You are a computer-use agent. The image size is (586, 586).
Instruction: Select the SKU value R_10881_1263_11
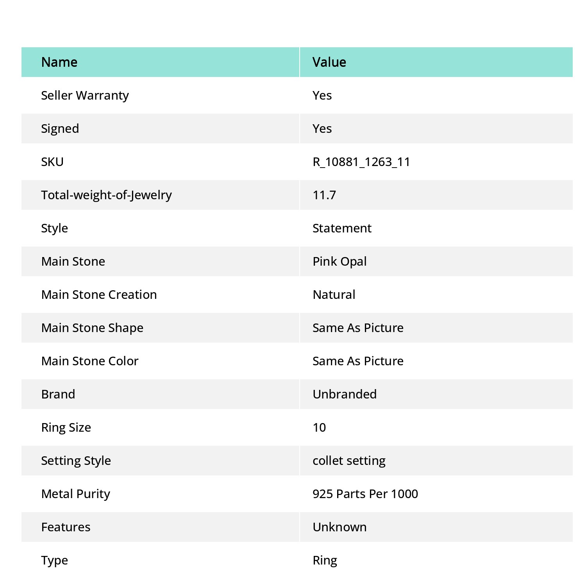pos(361,162)
